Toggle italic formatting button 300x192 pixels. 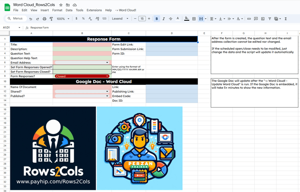(x=164, y=19)
